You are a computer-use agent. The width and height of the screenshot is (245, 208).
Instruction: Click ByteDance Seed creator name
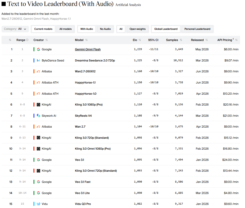tap(53, 60)
